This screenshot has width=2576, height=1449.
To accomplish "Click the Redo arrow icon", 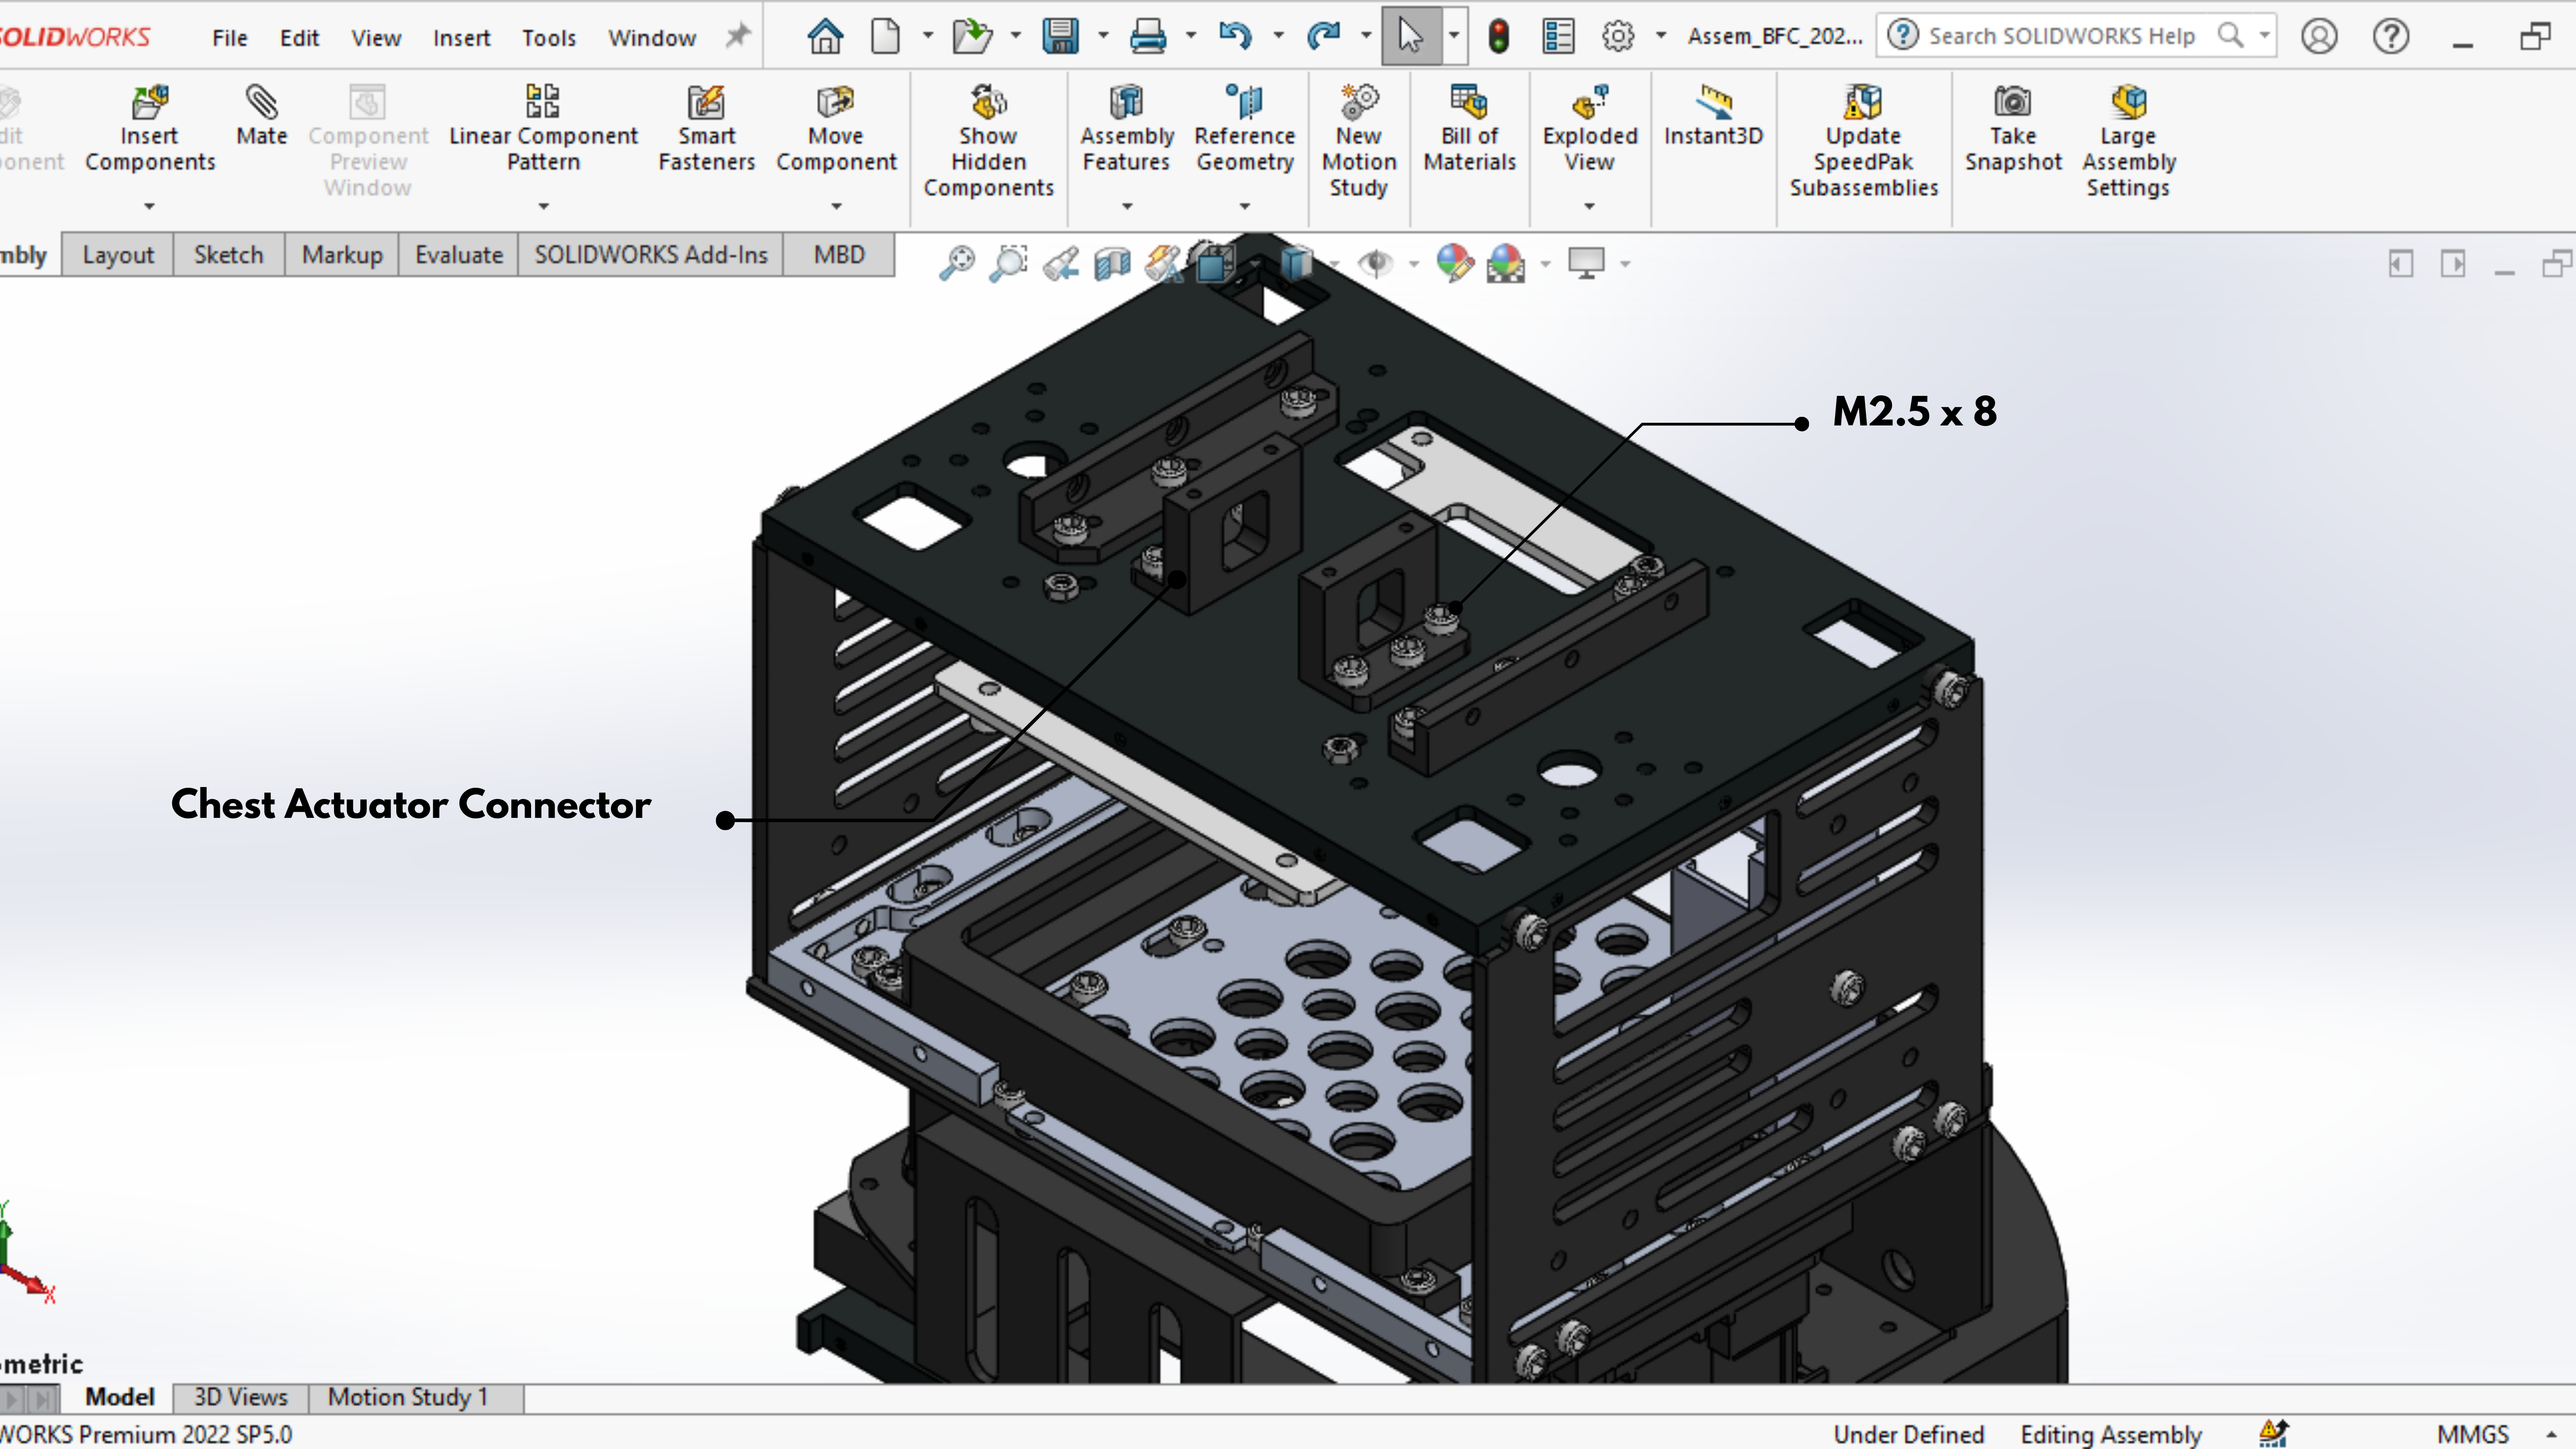I will click(x=1323, y=36).
